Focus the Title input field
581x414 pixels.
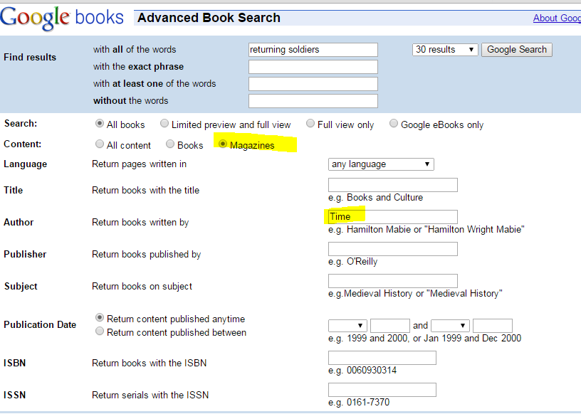pyautogui.click(x=393, y=185)
